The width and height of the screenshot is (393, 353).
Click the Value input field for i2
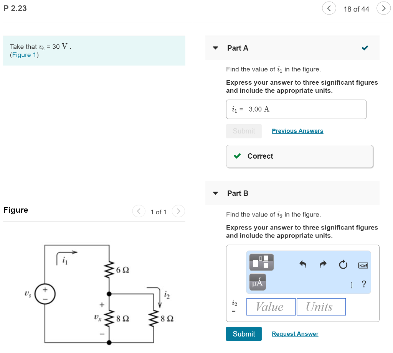tap(271, 307)
